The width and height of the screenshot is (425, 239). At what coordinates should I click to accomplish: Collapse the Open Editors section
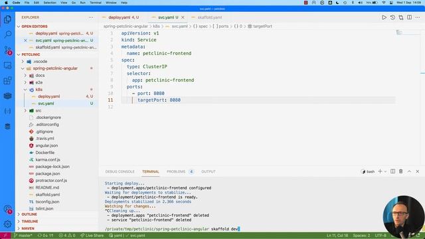(x=19, y=27)
